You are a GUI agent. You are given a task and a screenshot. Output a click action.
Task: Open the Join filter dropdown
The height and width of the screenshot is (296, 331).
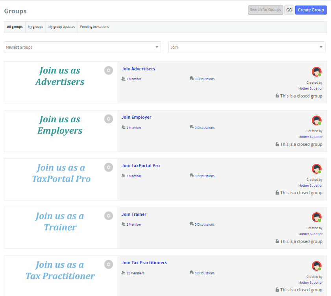pyautogui.click(x=247, y=47)
